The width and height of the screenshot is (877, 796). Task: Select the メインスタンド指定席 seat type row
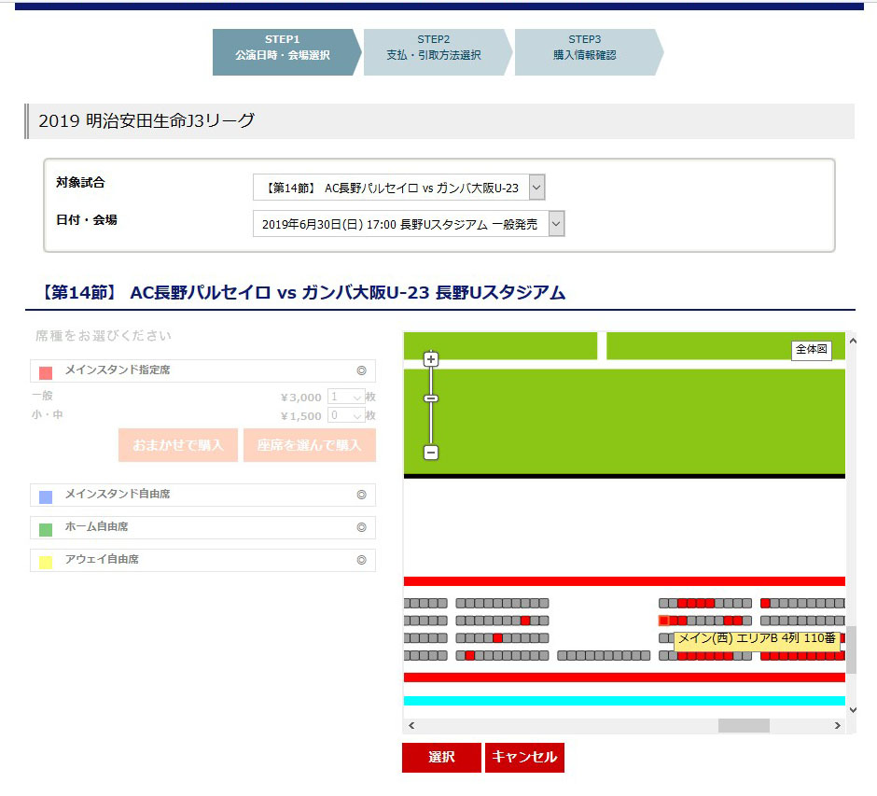(202, 370)
